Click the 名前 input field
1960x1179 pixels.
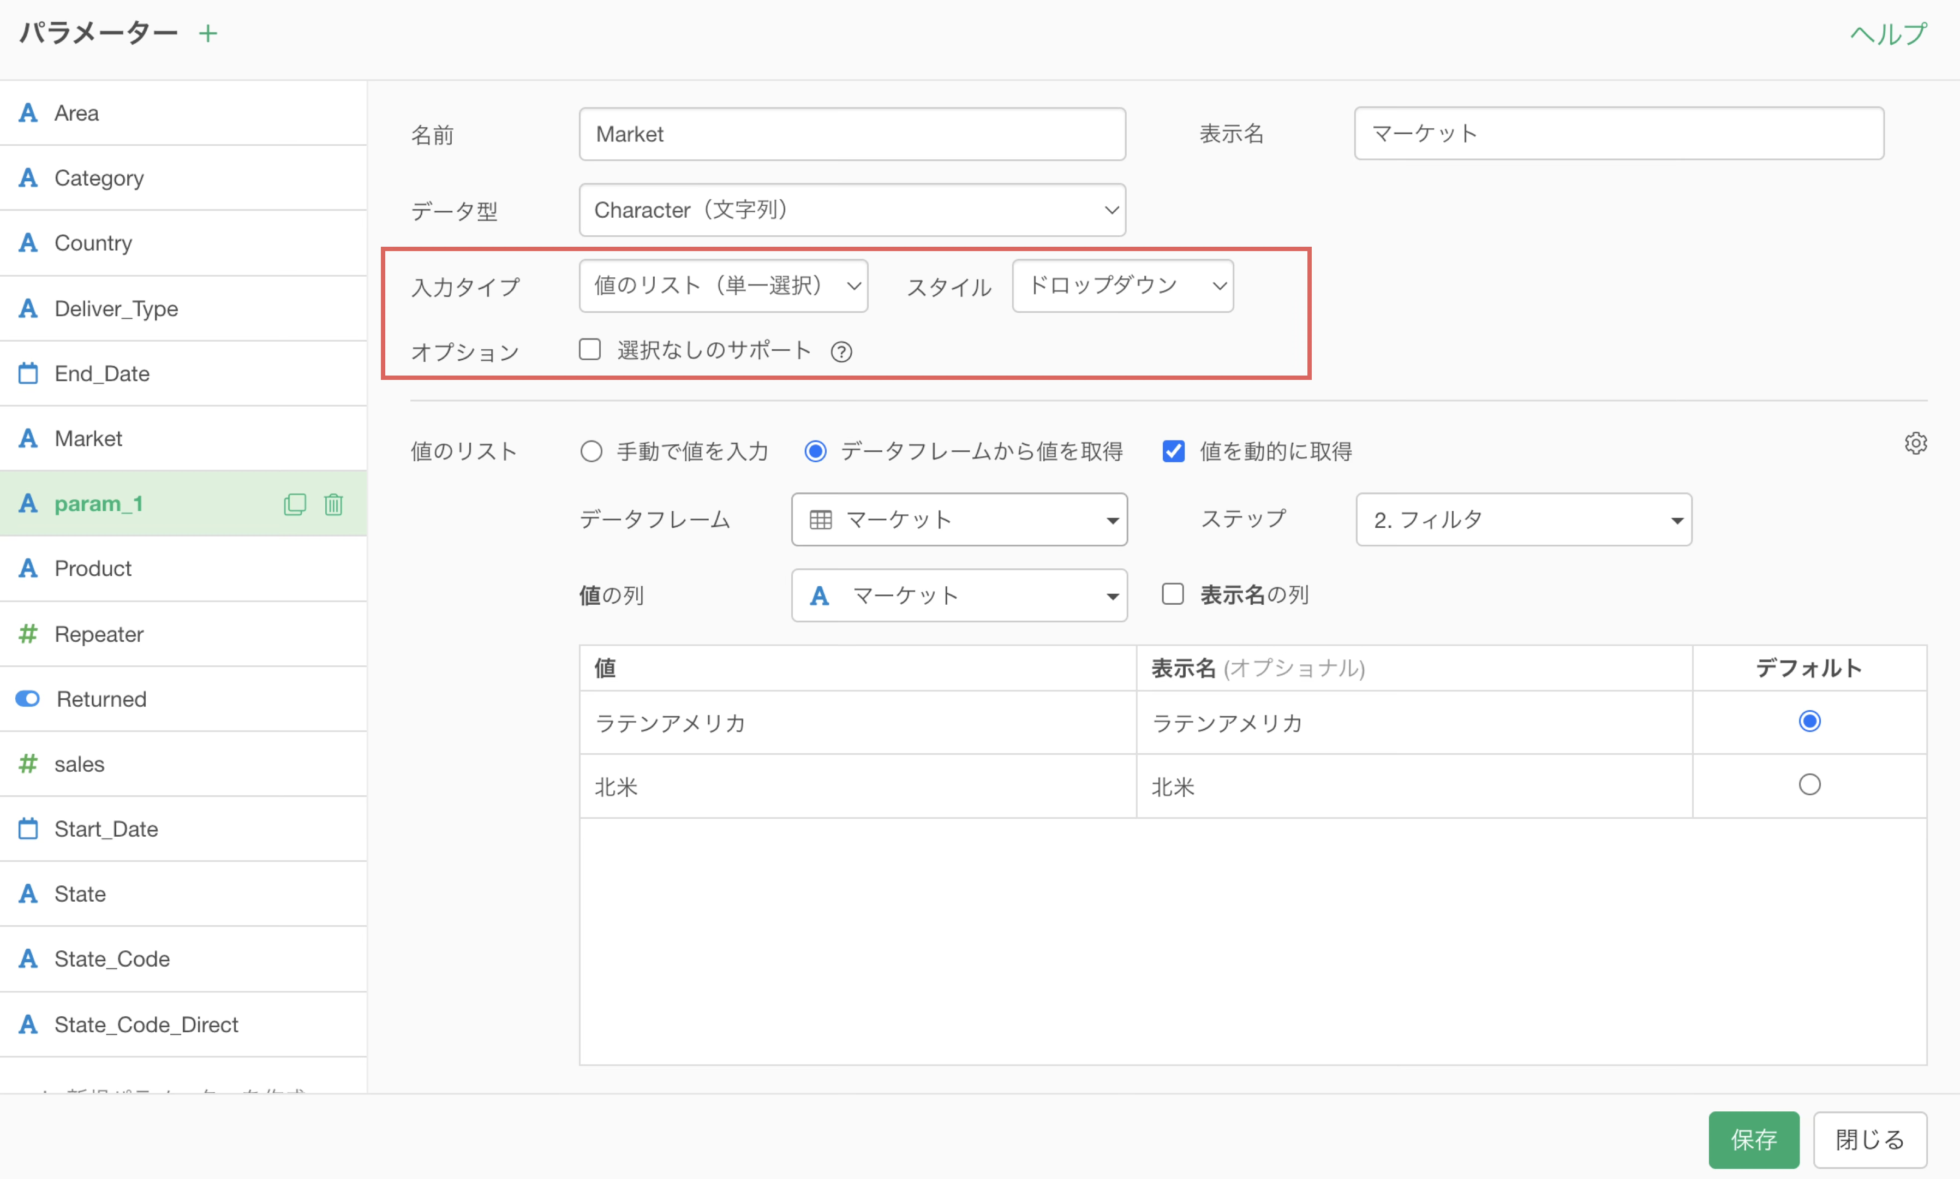[x=852, y=134]
